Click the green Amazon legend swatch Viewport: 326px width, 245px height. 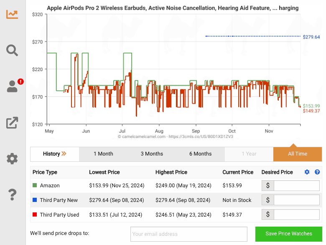click(35, 186)
